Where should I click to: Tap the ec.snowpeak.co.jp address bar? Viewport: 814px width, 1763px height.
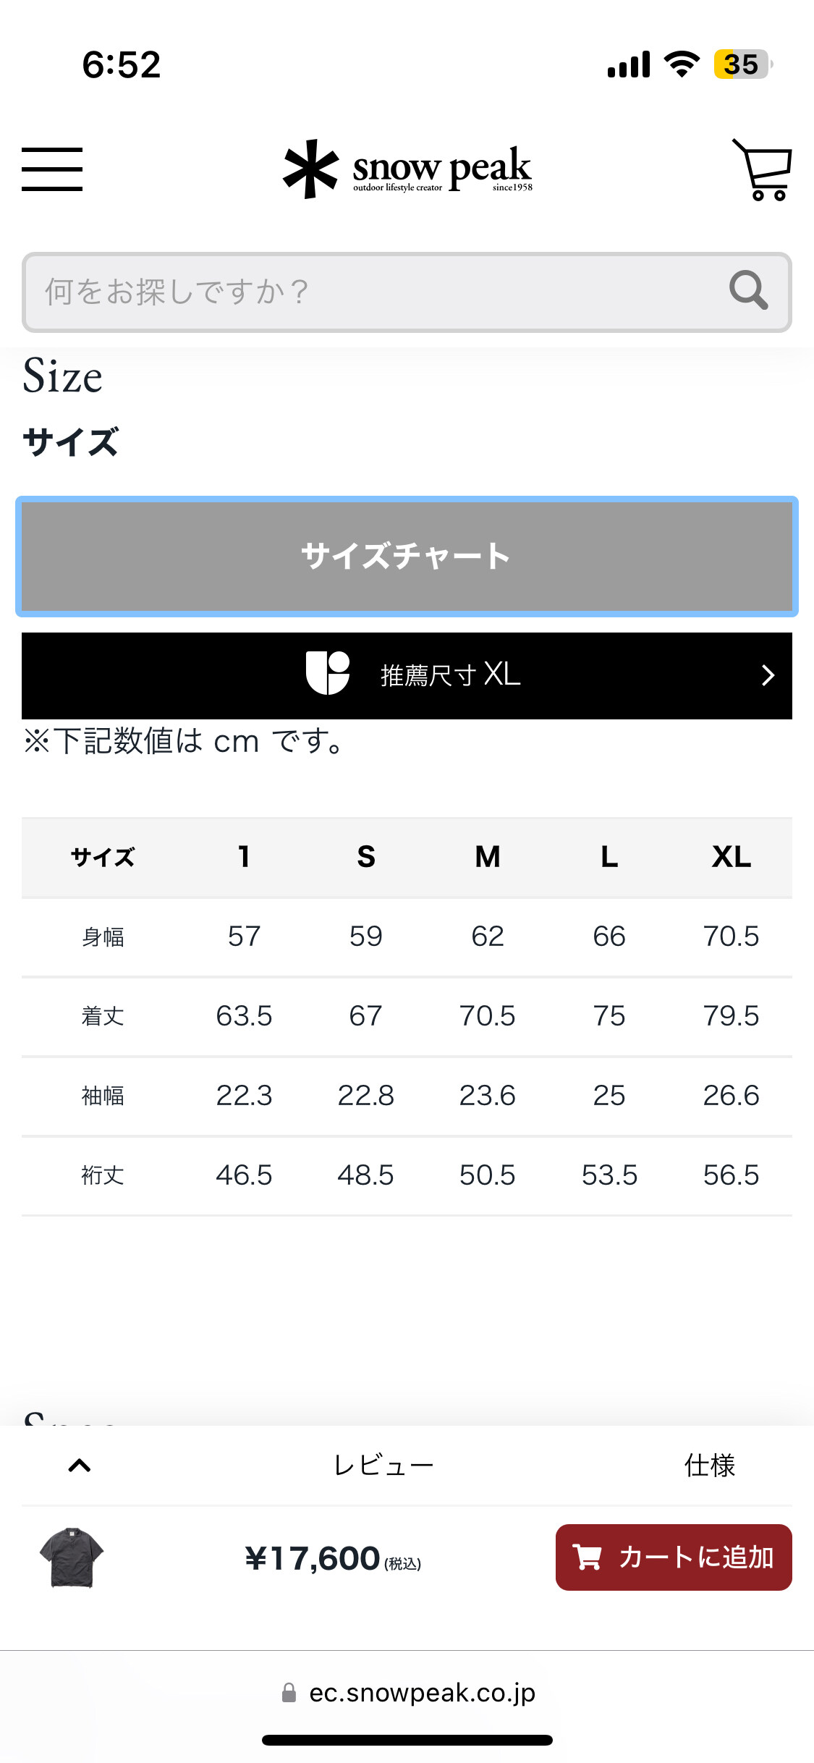point(408,1693)
